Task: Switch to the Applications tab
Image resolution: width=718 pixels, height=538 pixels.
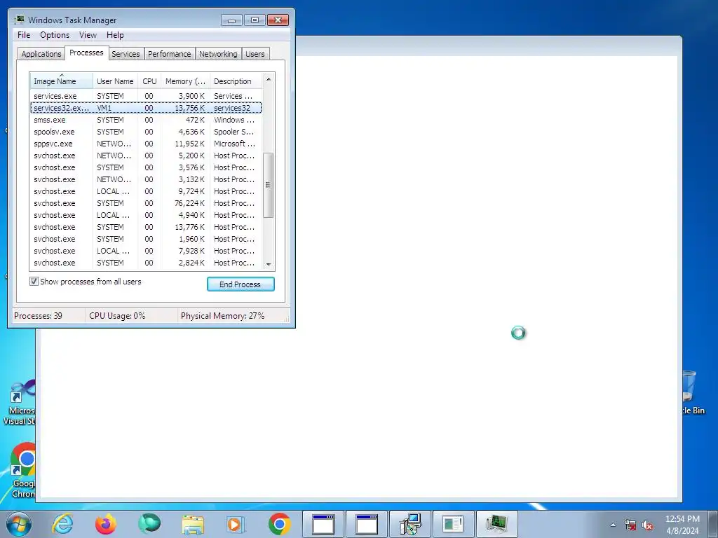Action: 41,54
